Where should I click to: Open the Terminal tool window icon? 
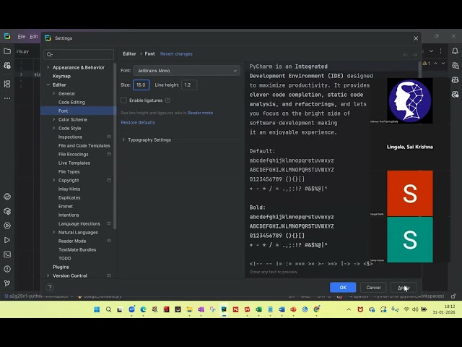tap(7, 254)
